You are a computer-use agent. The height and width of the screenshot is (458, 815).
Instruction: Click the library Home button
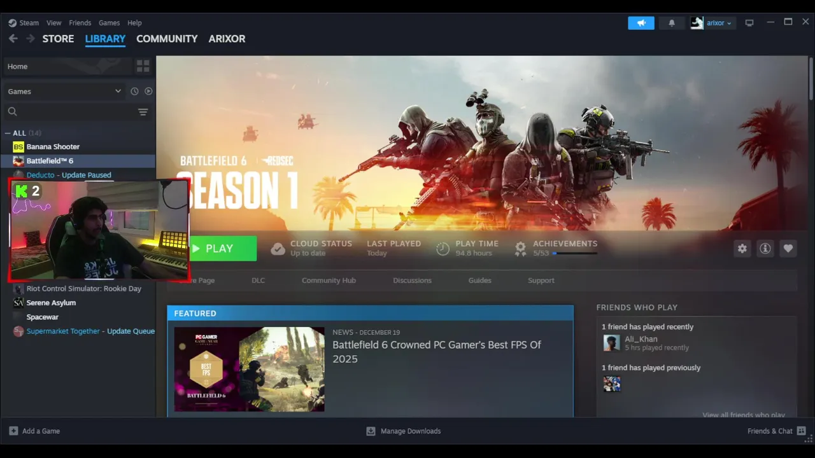[x=66, y=66]
